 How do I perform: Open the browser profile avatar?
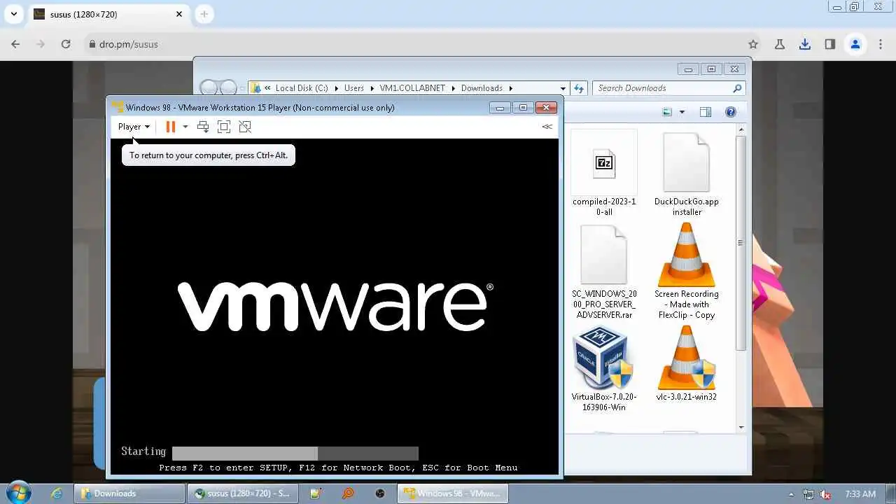point(855,44)
